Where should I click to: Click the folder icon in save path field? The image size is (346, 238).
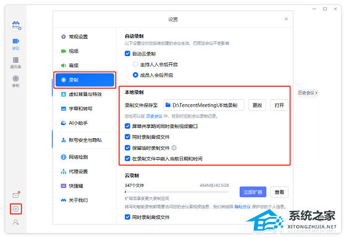[168, 105]
